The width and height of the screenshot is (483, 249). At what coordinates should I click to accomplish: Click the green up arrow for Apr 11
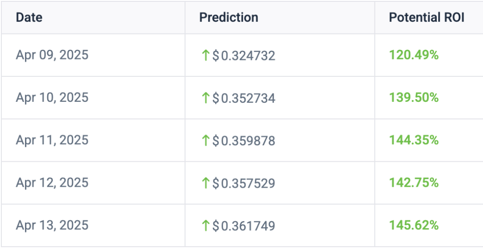206,141
